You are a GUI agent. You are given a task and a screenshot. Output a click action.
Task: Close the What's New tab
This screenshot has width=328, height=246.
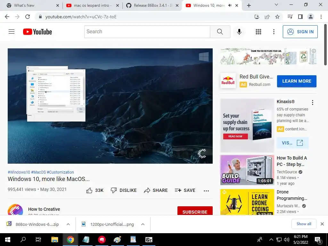(58, 5)
